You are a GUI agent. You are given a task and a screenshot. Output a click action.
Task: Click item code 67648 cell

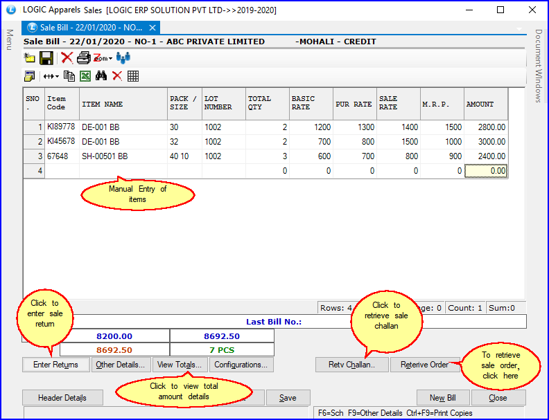click(62, 156)
